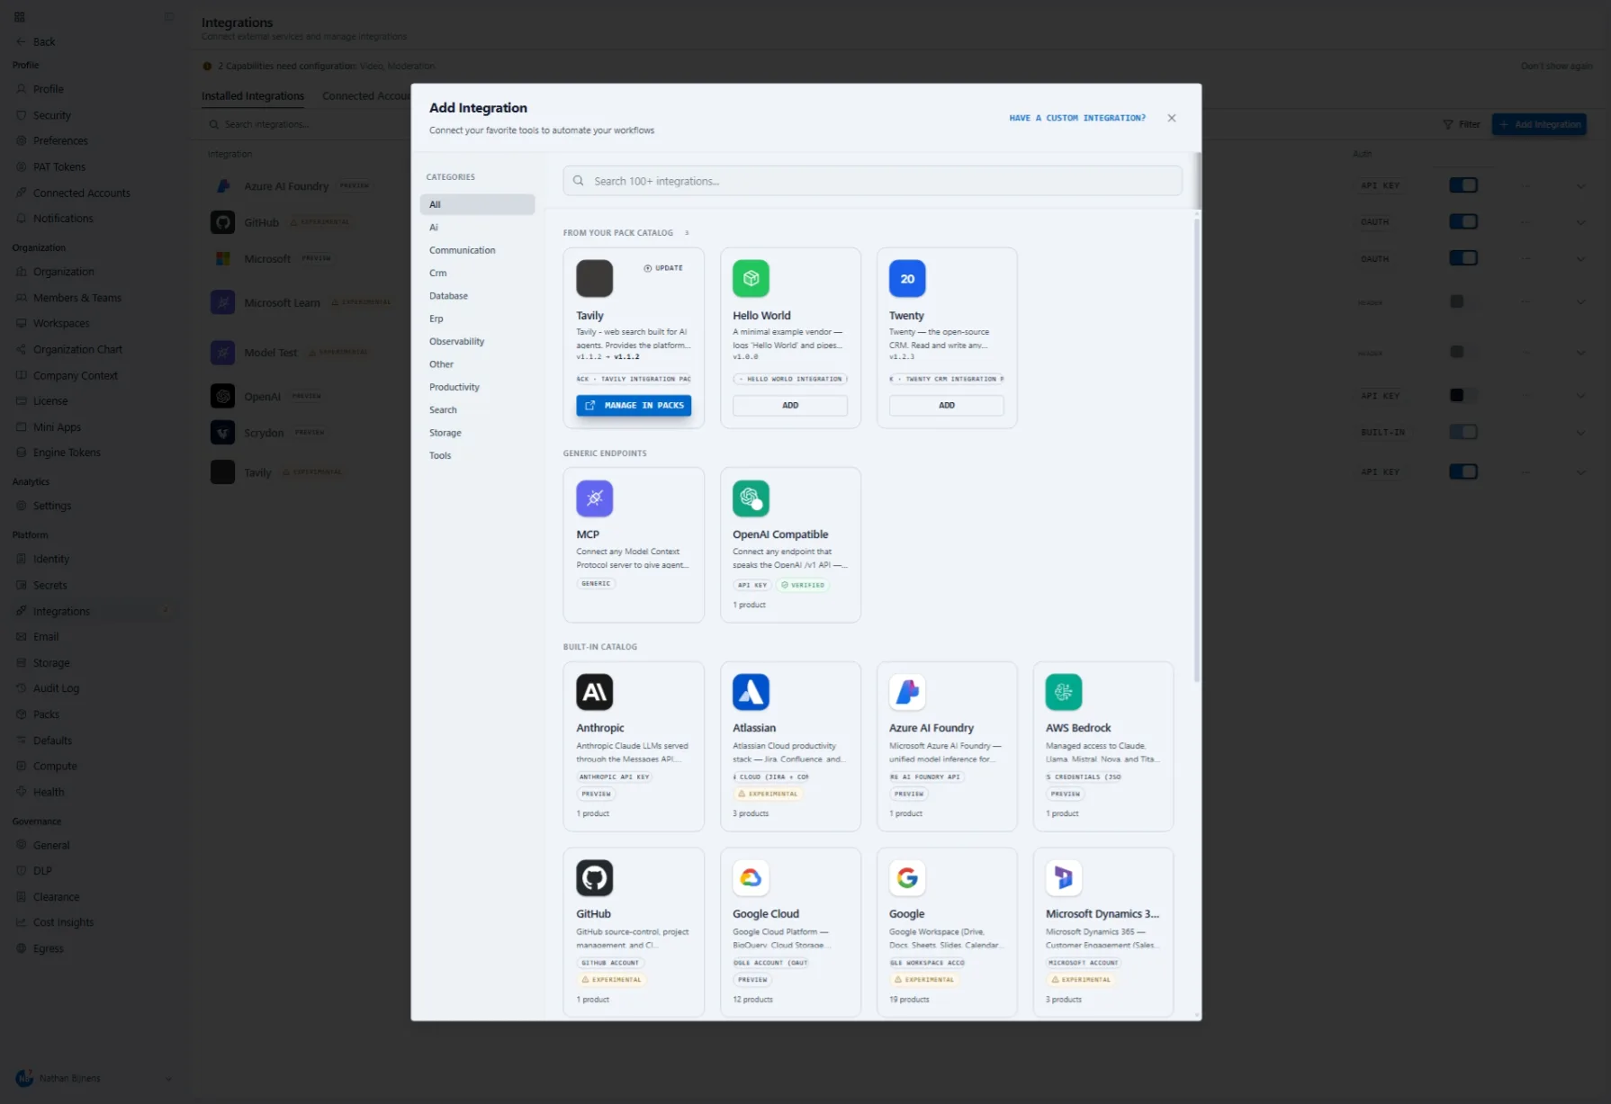Toggle the GitHub integration switch
1611x1104 pixels.
point(1463,221)
